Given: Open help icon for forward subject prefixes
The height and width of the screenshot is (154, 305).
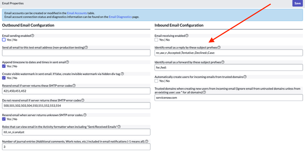Looking at the screenshot, I should coord(223,62).
